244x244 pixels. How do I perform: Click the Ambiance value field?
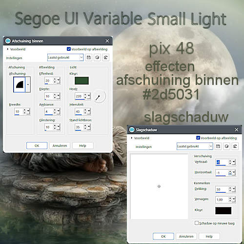click(49, 111)
